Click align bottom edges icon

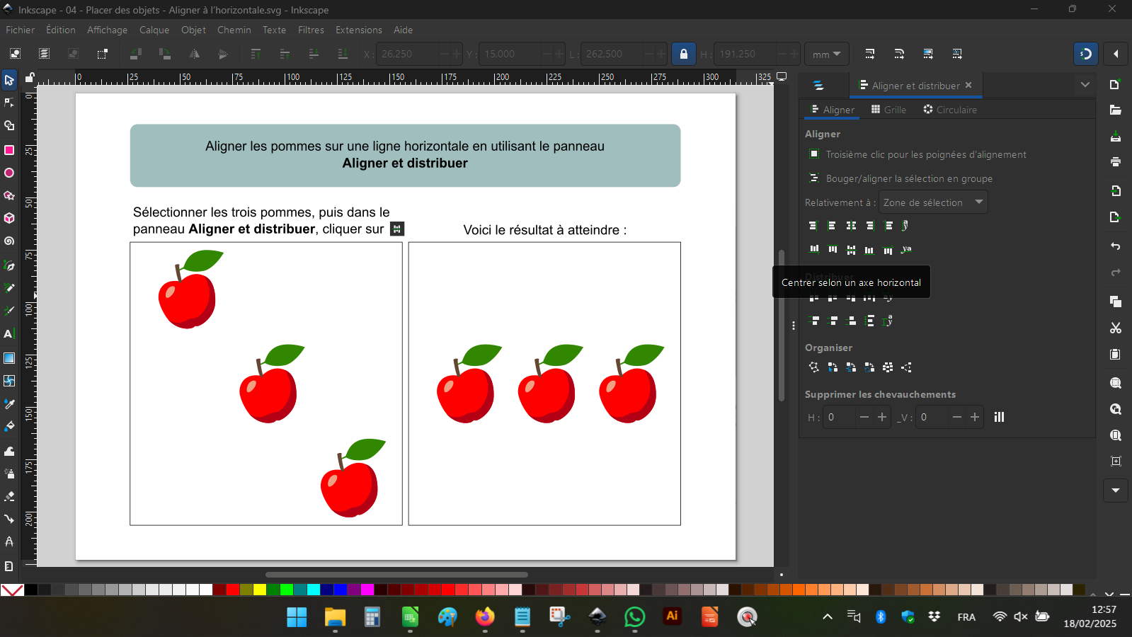(869, 249)
